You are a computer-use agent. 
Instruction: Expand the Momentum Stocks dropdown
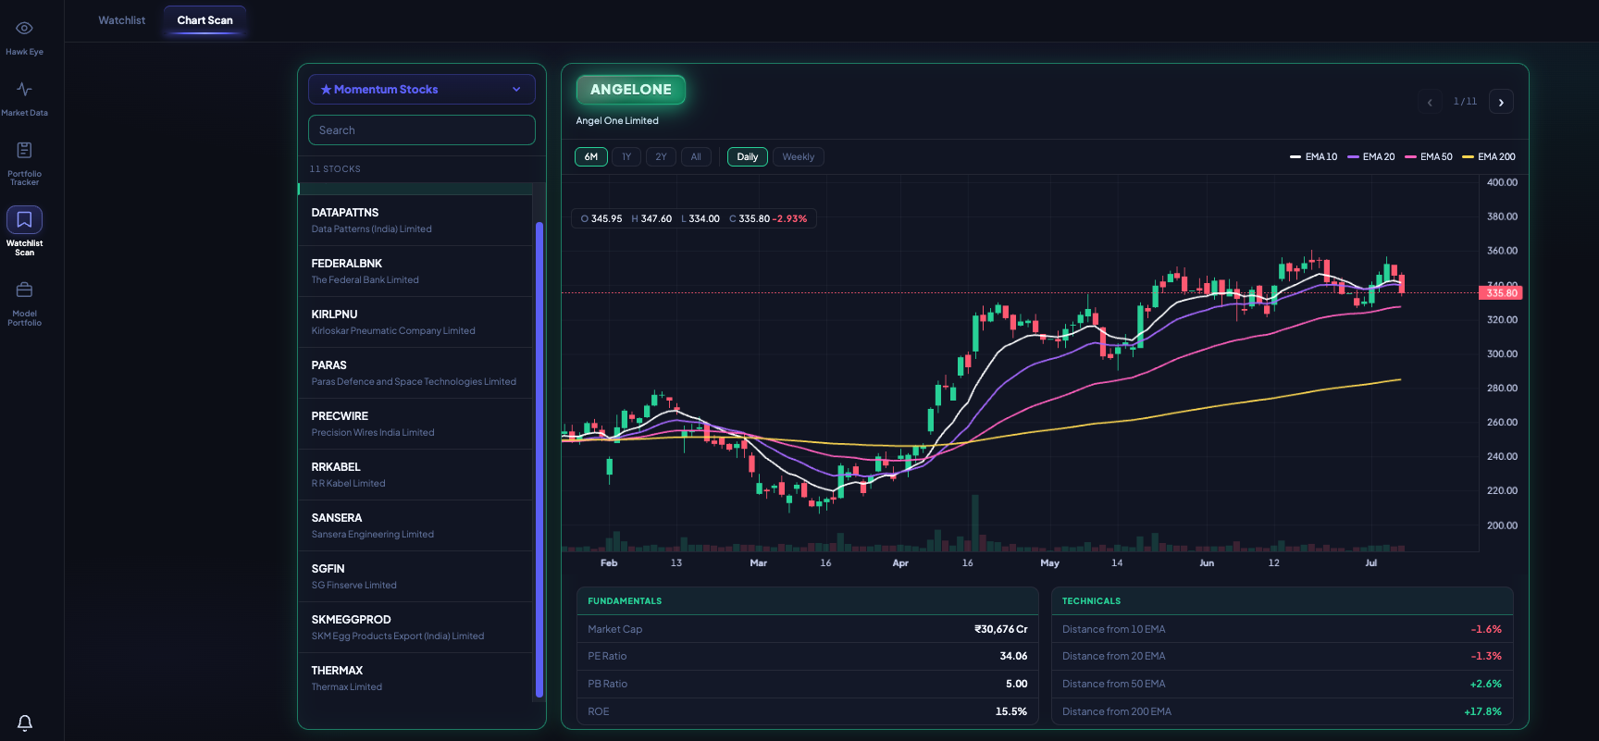pos(421,90)
